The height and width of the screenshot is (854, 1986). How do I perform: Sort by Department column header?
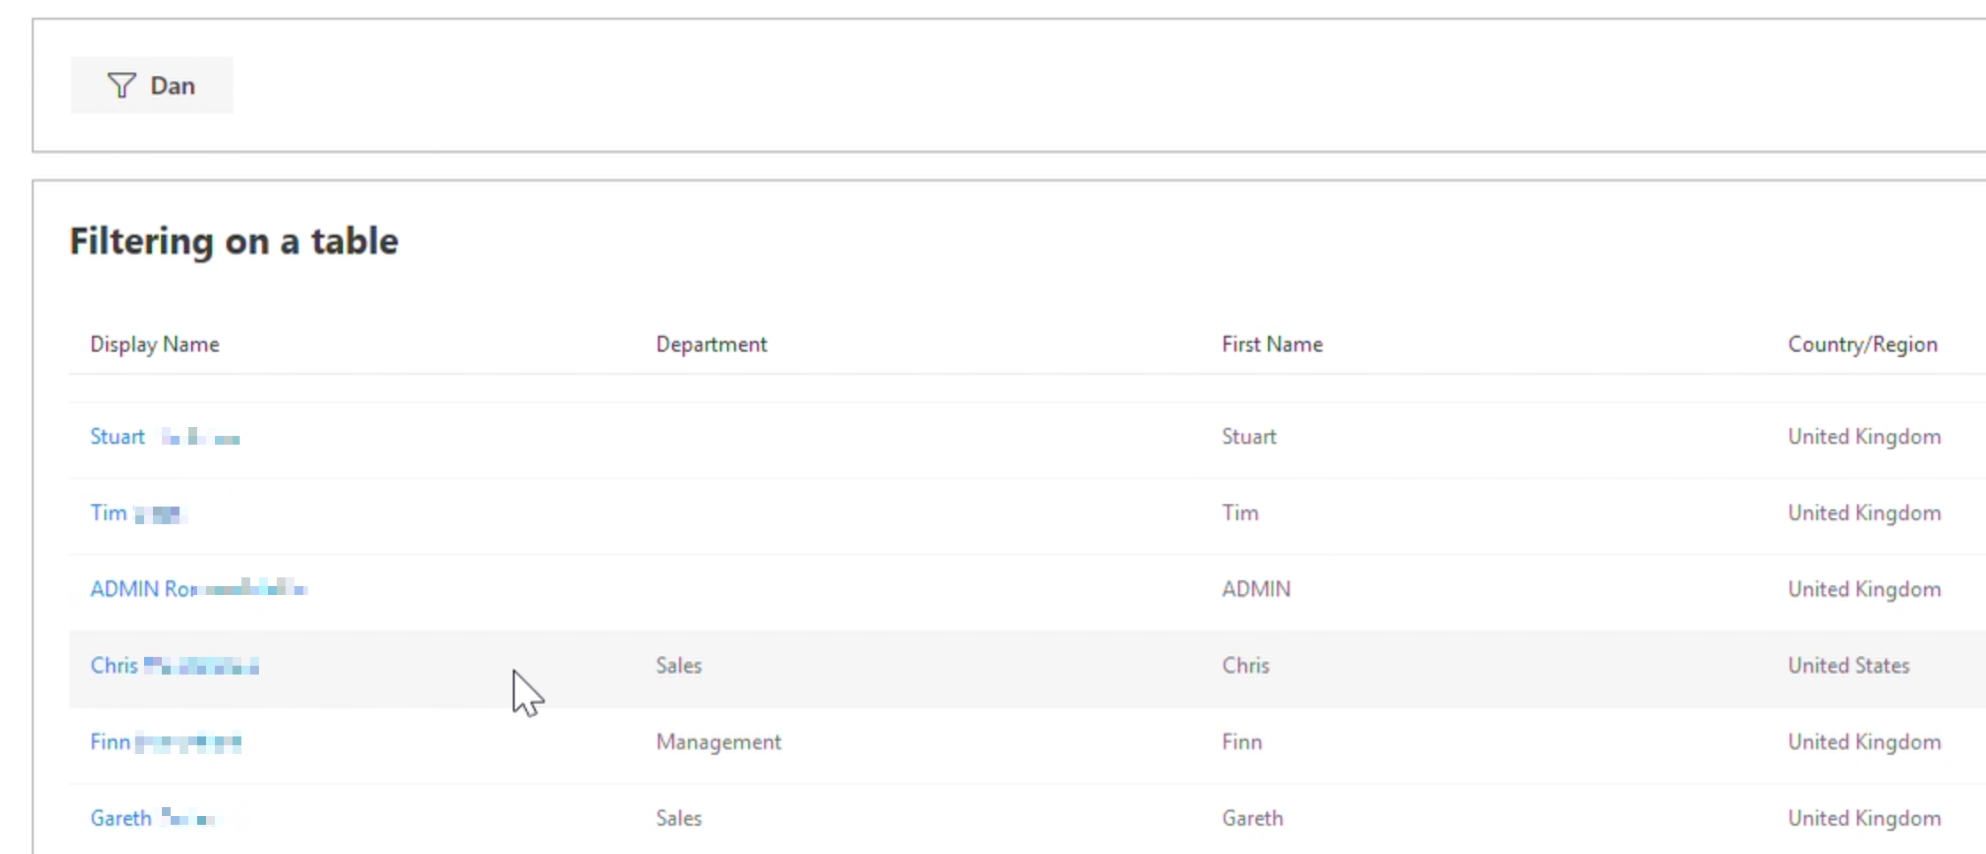[x=711, y=344]
